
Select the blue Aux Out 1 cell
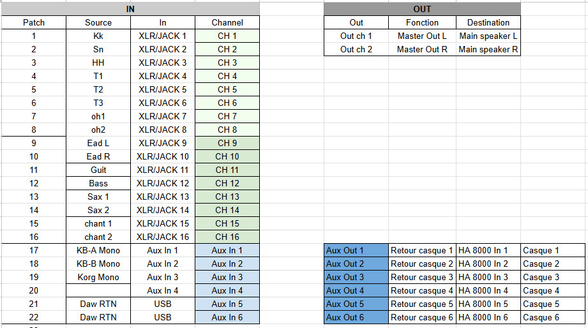356,251
